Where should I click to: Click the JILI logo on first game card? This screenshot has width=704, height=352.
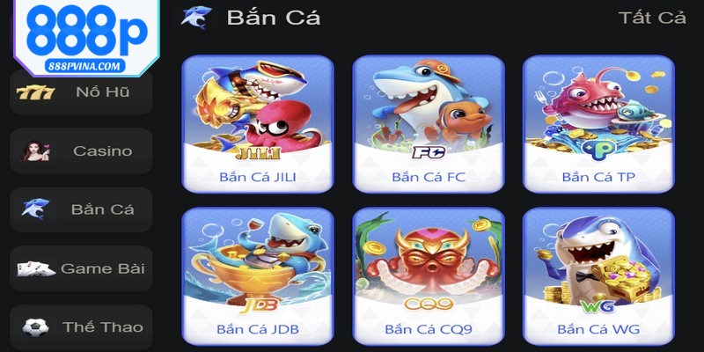point(258,153)
